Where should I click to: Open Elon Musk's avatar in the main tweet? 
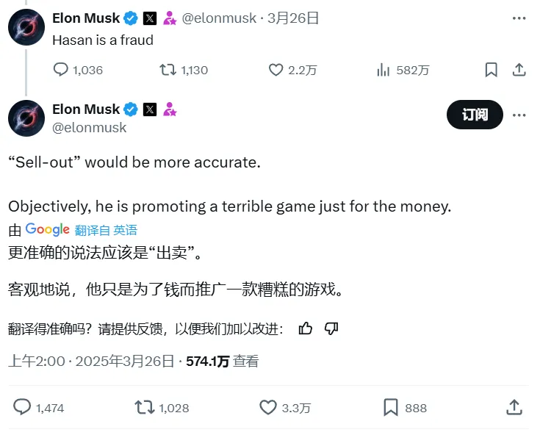pos(26,118)
